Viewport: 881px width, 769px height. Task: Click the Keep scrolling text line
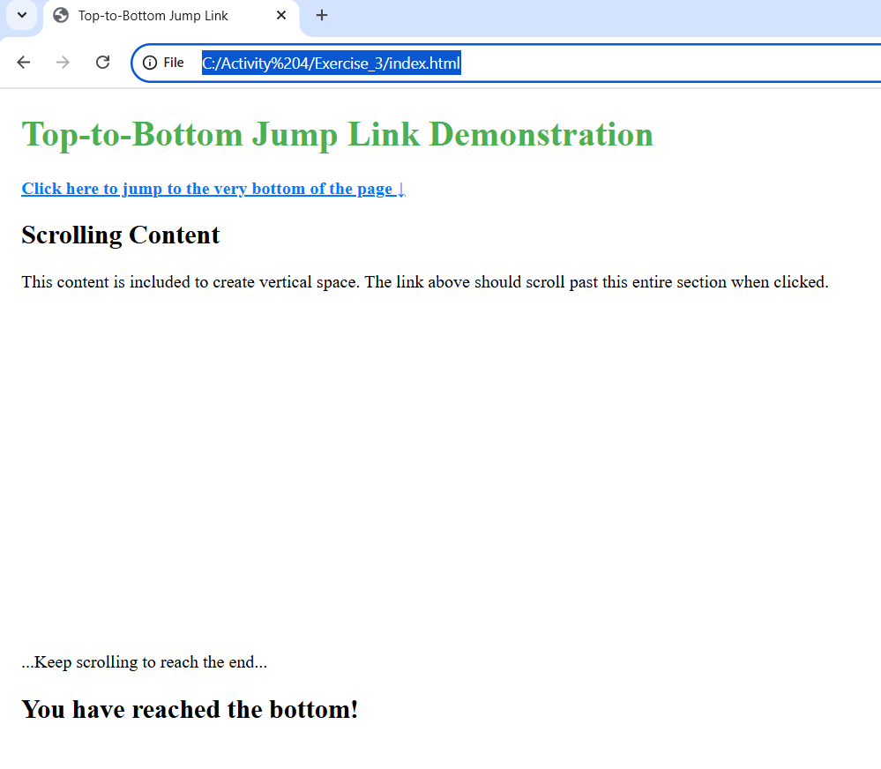click(x=144, y=662)
